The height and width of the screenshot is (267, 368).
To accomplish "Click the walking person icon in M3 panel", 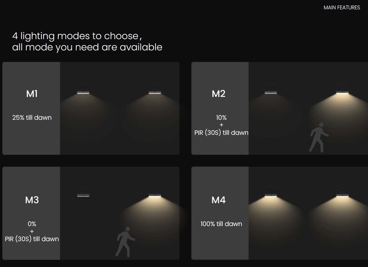I will (x=125, y=242).
